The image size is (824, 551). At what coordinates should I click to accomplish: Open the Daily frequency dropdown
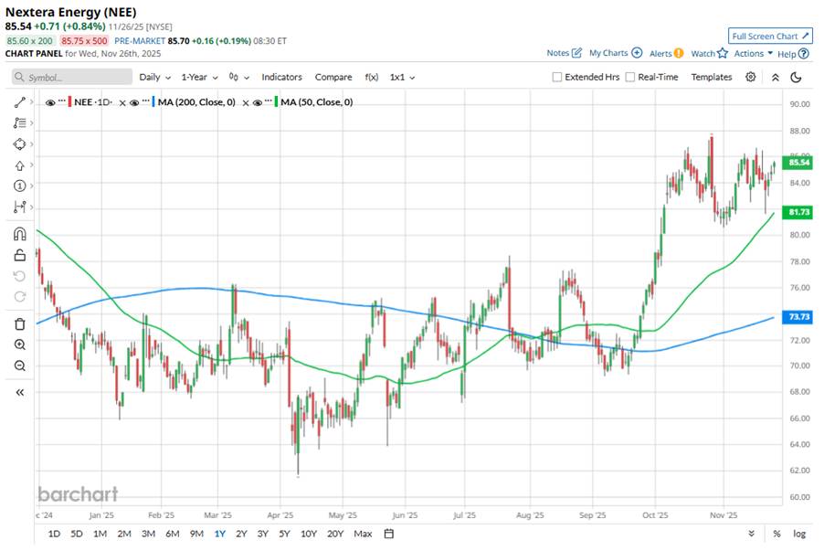pyautogui.click(x=153, y=78)
